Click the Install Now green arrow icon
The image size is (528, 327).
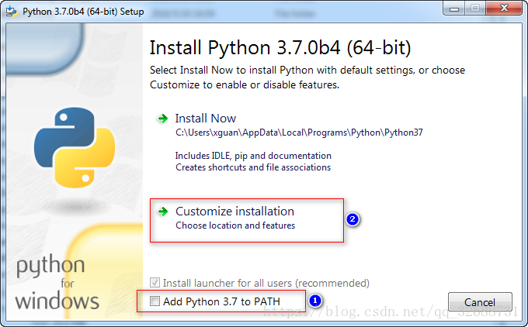click(162, 119)
